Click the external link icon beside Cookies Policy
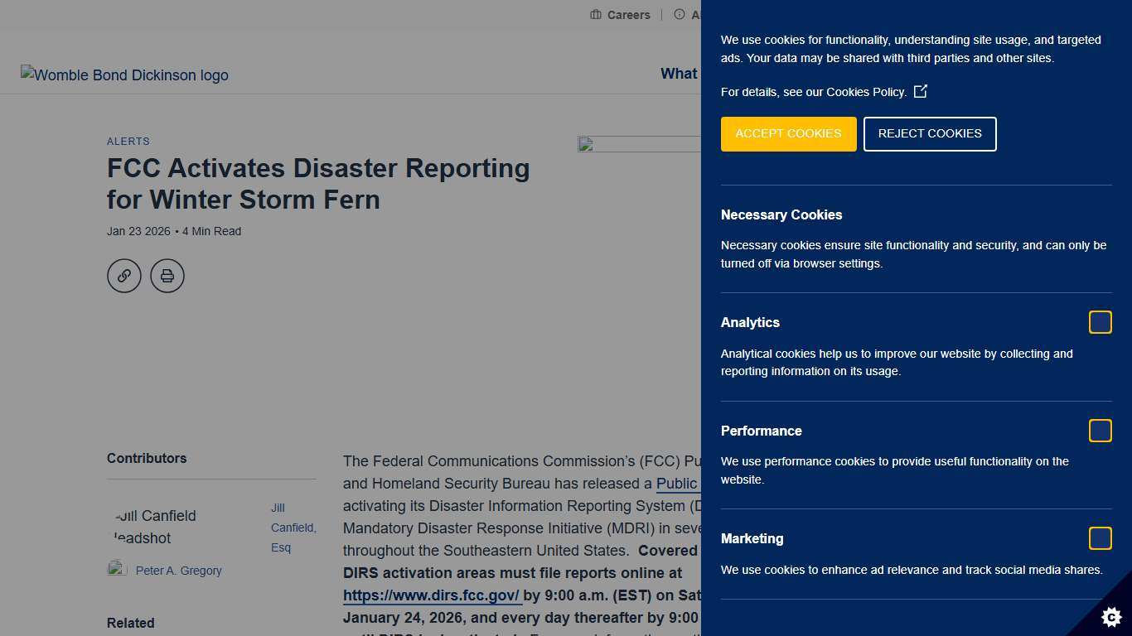Image resolution: width=1132 pixels, height=636 pixels. coord(921,92)
